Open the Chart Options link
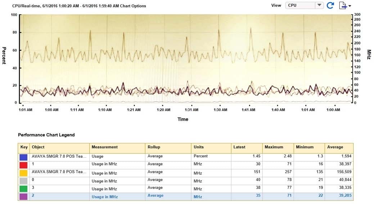 coord(134,6)
